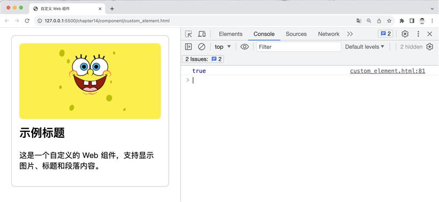Open the custom_element.html:81 source link

[388, 71]
